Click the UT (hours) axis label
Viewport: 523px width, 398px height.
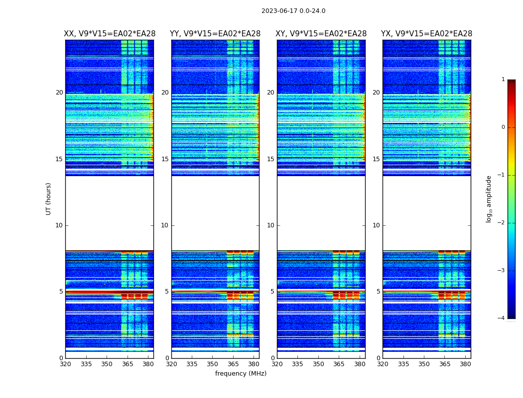tap(48, 199)
